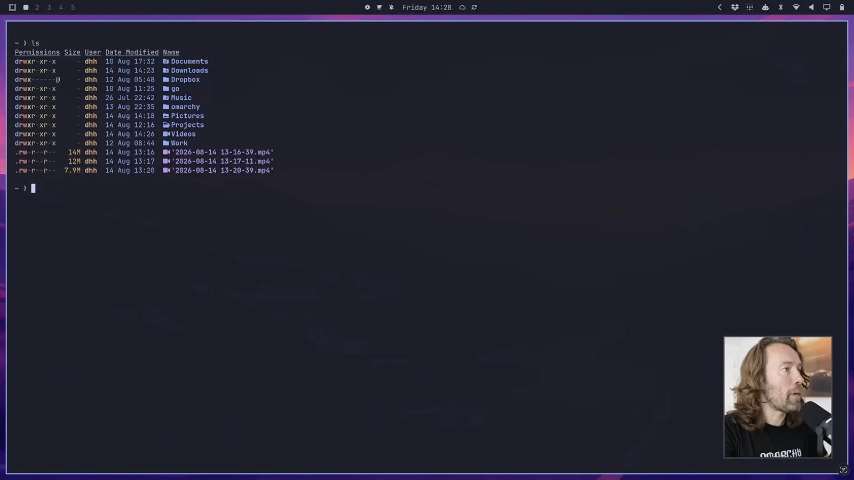
Task: Click the screen recording indicator dot
Action: 367,7
